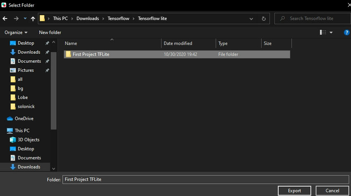
Task: Go back using the left arrow
Action: (5, 19)
